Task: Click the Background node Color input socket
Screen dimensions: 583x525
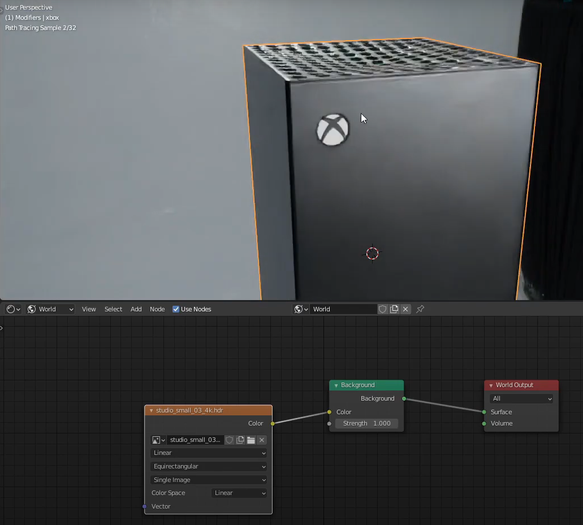Action: 329,412
